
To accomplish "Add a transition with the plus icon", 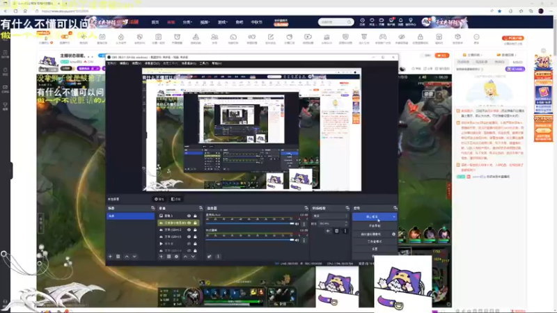I will [328, 231].
